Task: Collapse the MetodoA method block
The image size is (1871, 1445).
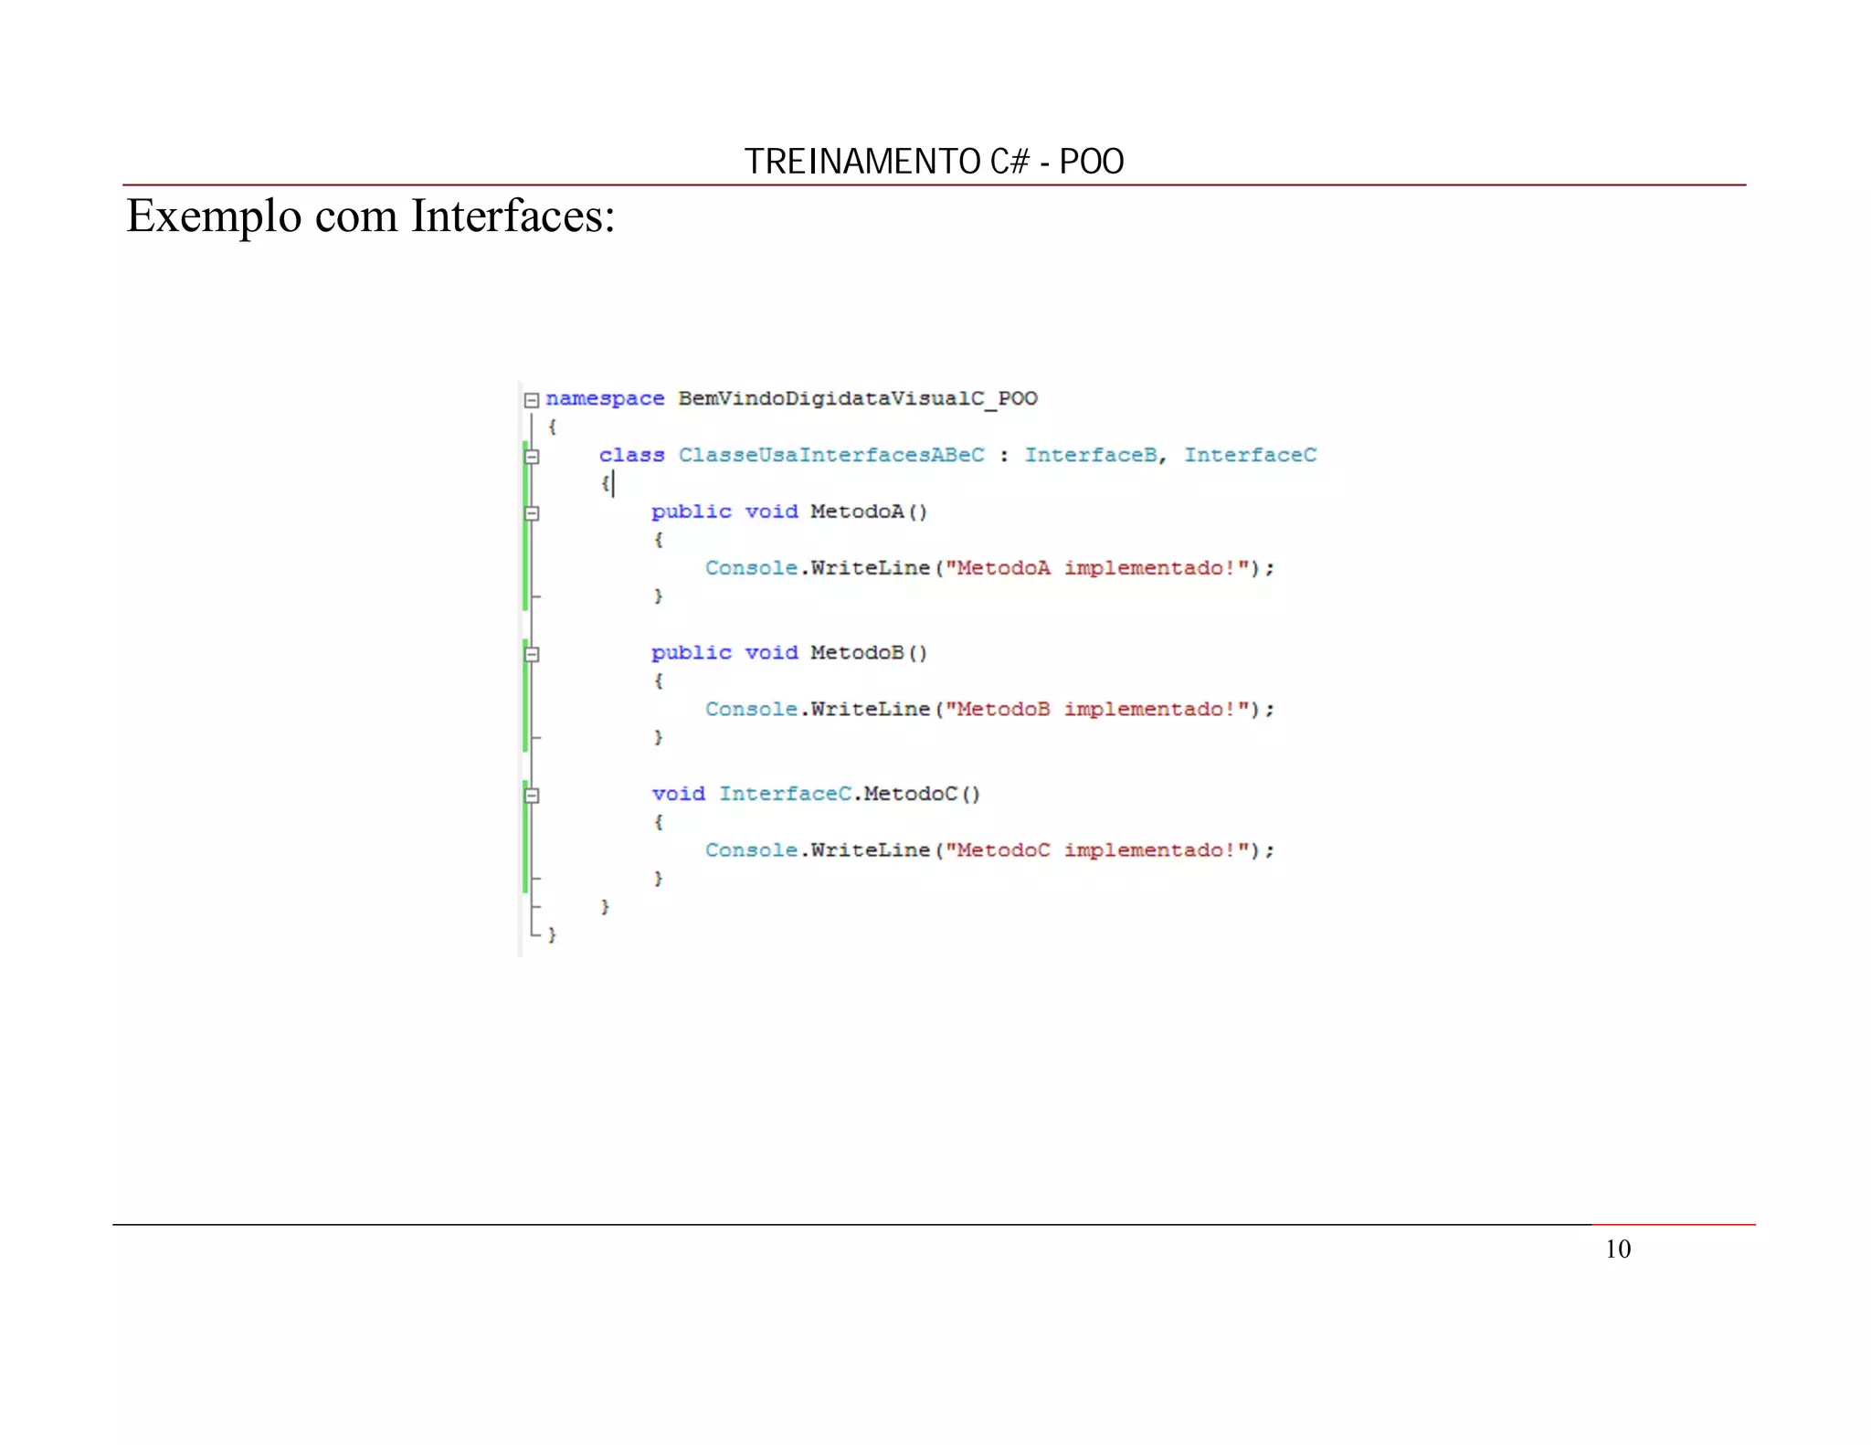Action: 532,513
